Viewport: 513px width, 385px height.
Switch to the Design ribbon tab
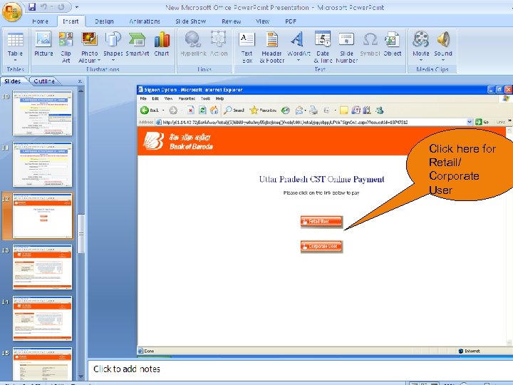[x=104, y=21]
